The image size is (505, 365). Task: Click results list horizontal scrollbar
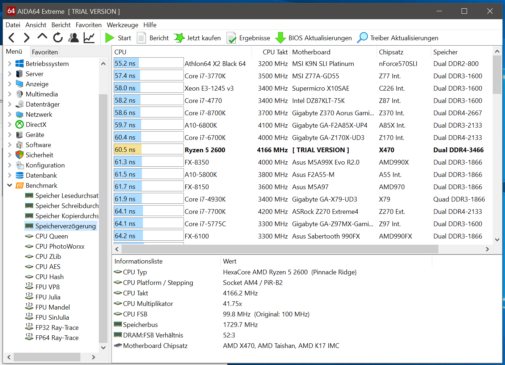[280, 249]
